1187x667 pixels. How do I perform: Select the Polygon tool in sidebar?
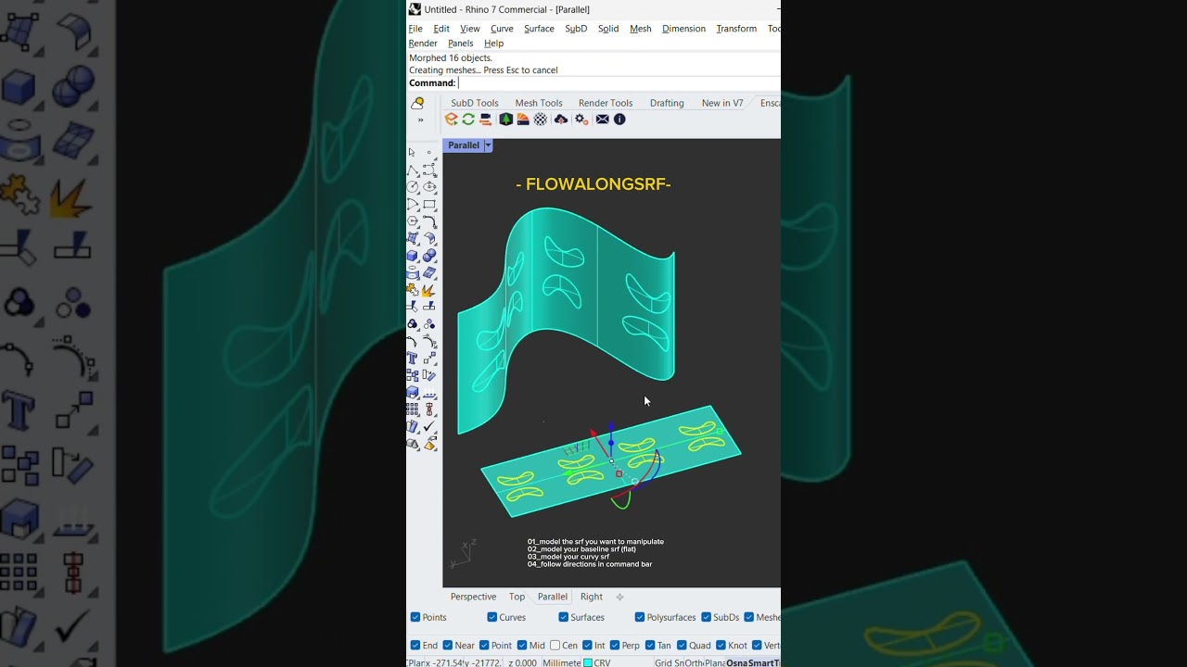click(x=413, y=221)
